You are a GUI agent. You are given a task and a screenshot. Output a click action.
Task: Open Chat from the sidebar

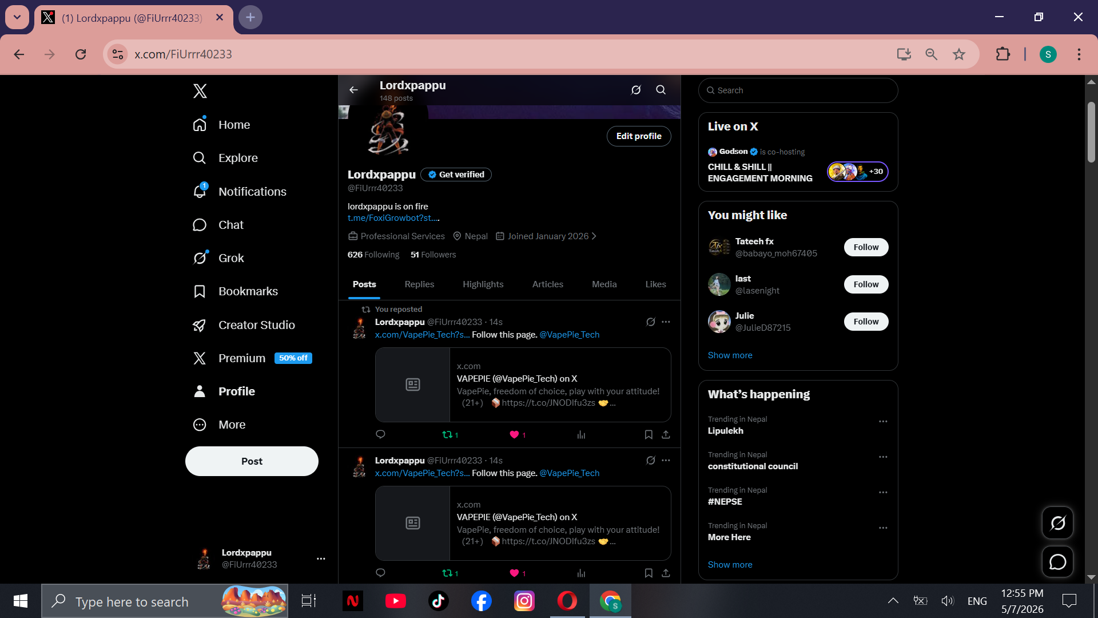coord(218,225)
